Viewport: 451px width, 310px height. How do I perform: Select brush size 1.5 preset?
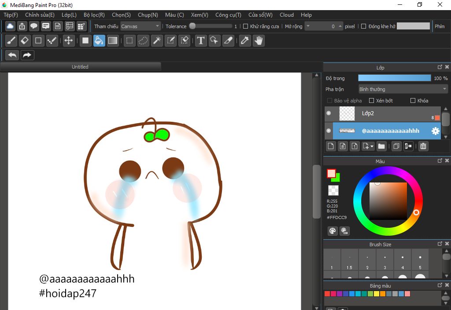click(x=349, y=259)
